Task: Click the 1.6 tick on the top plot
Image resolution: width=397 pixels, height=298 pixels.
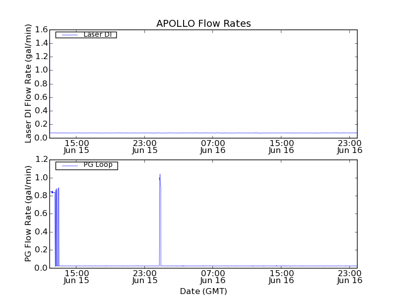Action: click(x=41, y=30)
